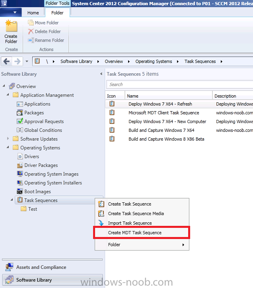Click Software Library in breadcrumb

coord(76,61)
